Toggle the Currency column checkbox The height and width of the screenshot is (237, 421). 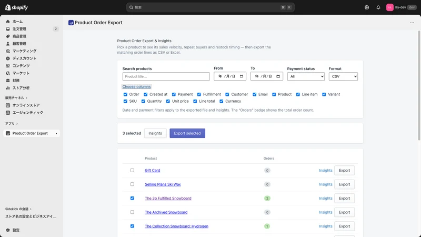pos(221,101)
